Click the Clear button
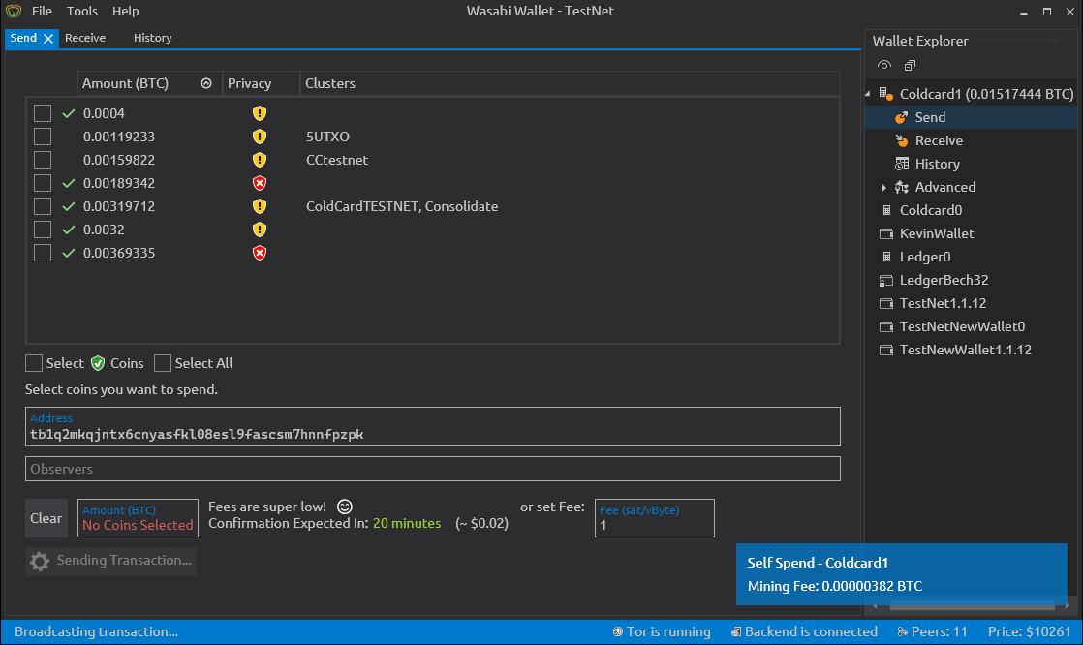The height and width of the screenshot is (645, 1083). click(x=46, y=518)
